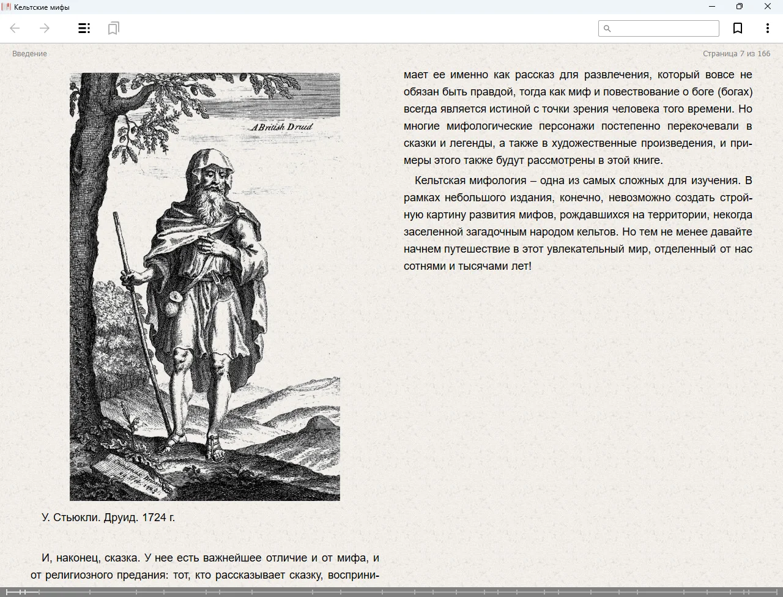Click the 'Кельтские мифы' window title text
The height and width of the screenshot is (597, 783).
coord(42,7)
